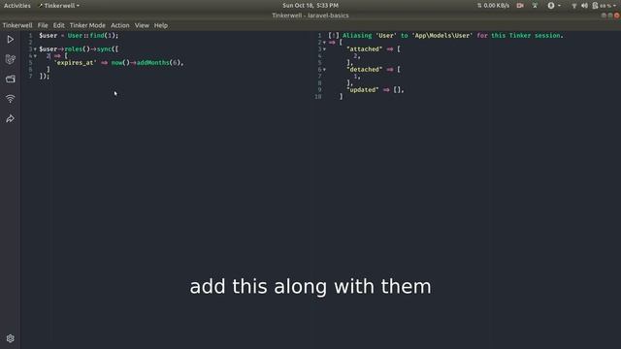Viewport: 621px width, 349px height.
Task: Click the Aliasing 'User' message line in output
Action: click(445, 36)
